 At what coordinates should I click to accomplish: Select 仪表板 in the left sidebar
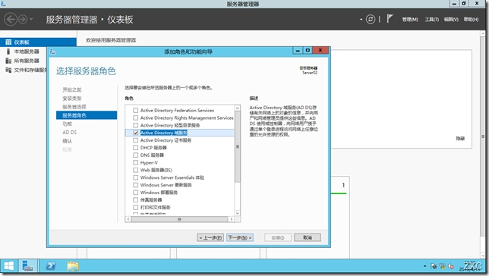pyautogui.click(x=38, y=42)
